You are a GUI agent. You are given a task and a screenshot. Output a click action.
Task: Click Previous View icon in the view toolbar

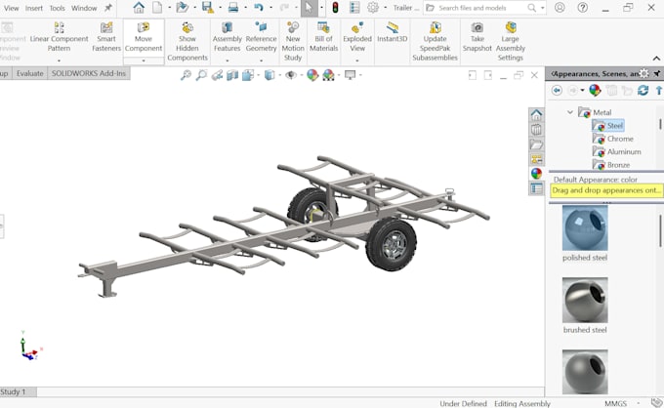click(217, 75)
